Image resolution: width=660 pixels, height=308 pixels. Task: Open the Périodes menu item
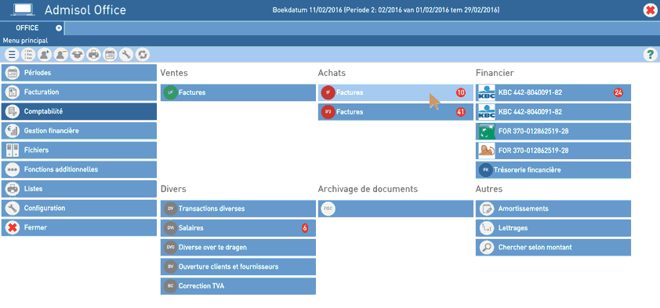pos(79,73)
